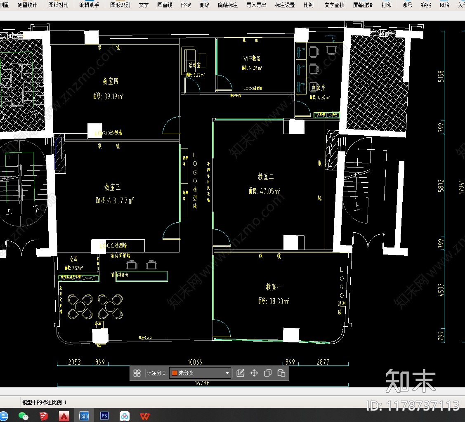Open Photoshop from the taskbar
This screenshot has width=465, height=422.
[x=104, y=416]
